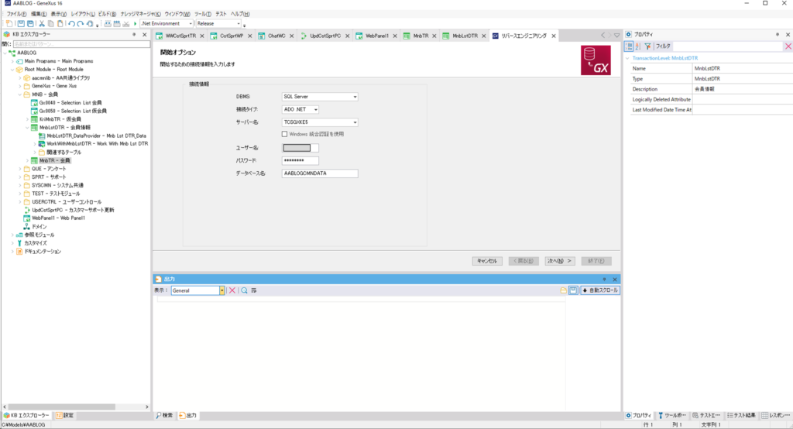Image resolution: width=793 pixels, height=429 pixels.
Task: Close the リバースエンジニアリング tab
Action: pyautogui.click(x=553, y=36)
